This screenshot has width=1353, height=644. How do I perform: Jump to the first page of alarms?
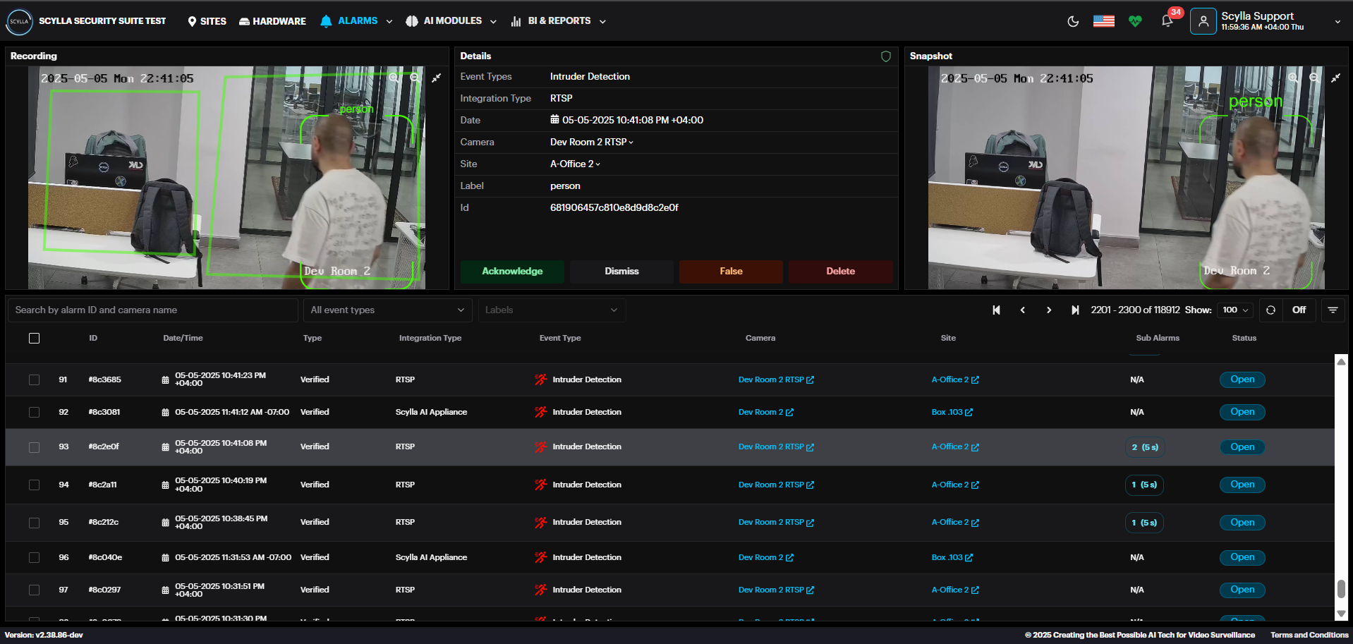996,310
